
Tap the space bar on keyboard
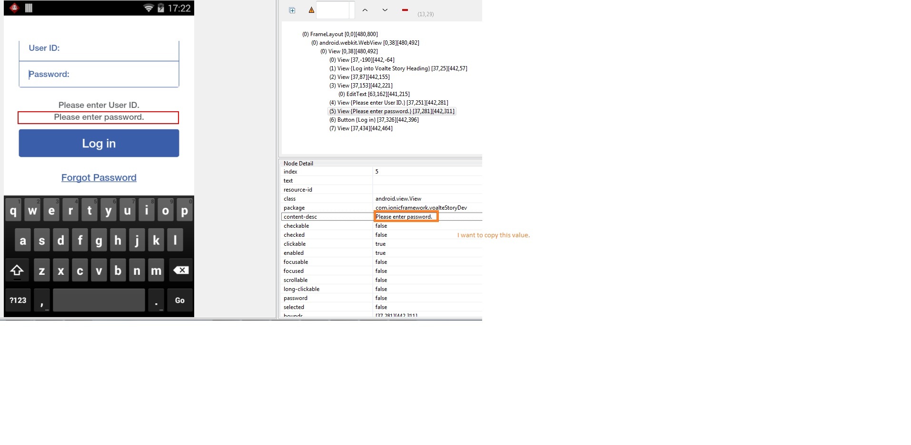[99, 300]
